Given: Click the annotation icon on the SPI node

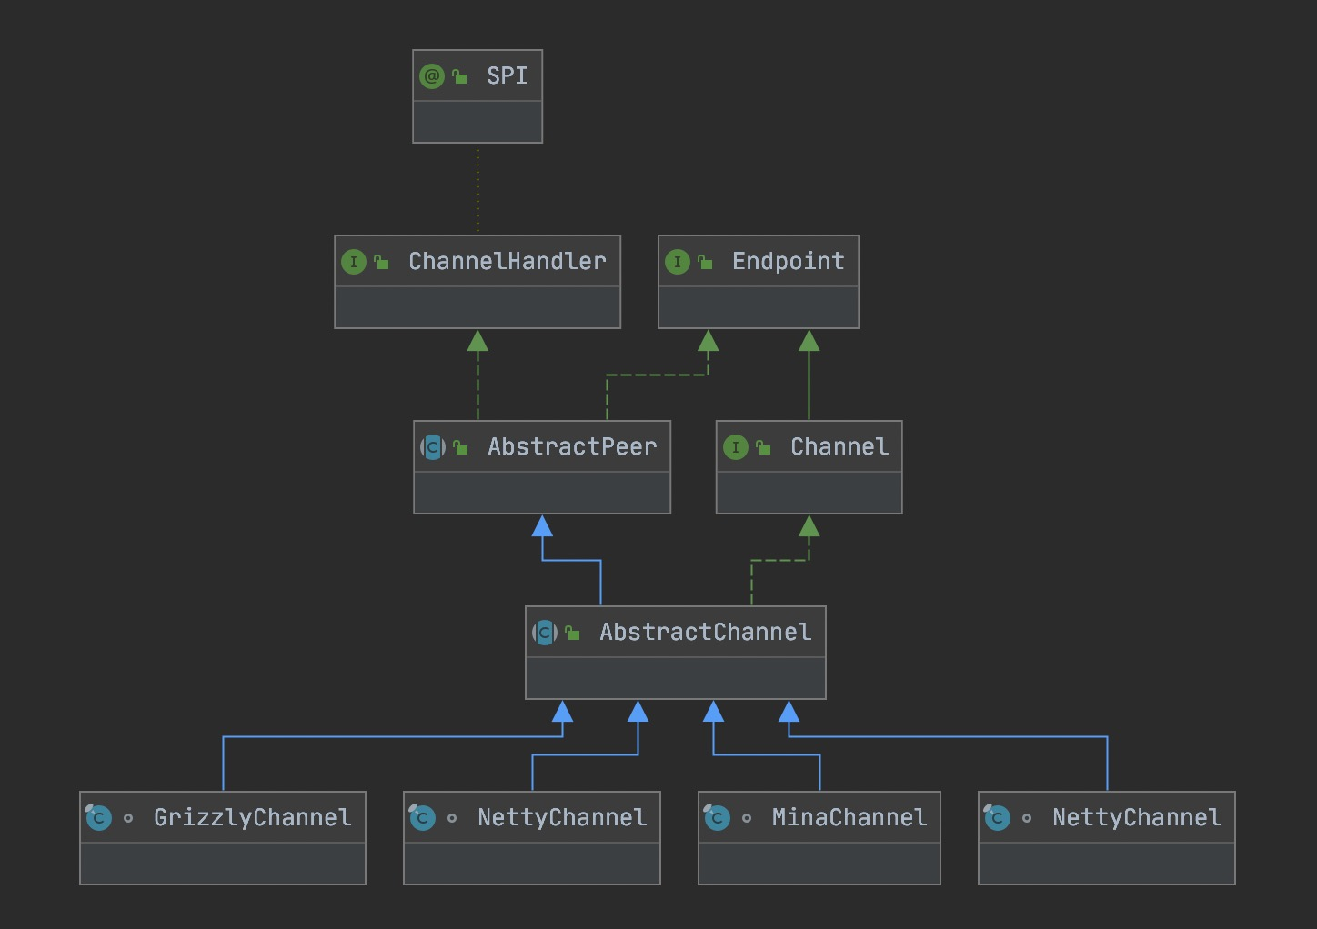Looking at the screenshot, I should click(x=432, y=76).
